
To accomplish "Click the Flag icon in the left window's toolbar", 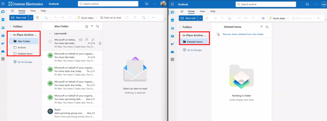I will 135,18.
